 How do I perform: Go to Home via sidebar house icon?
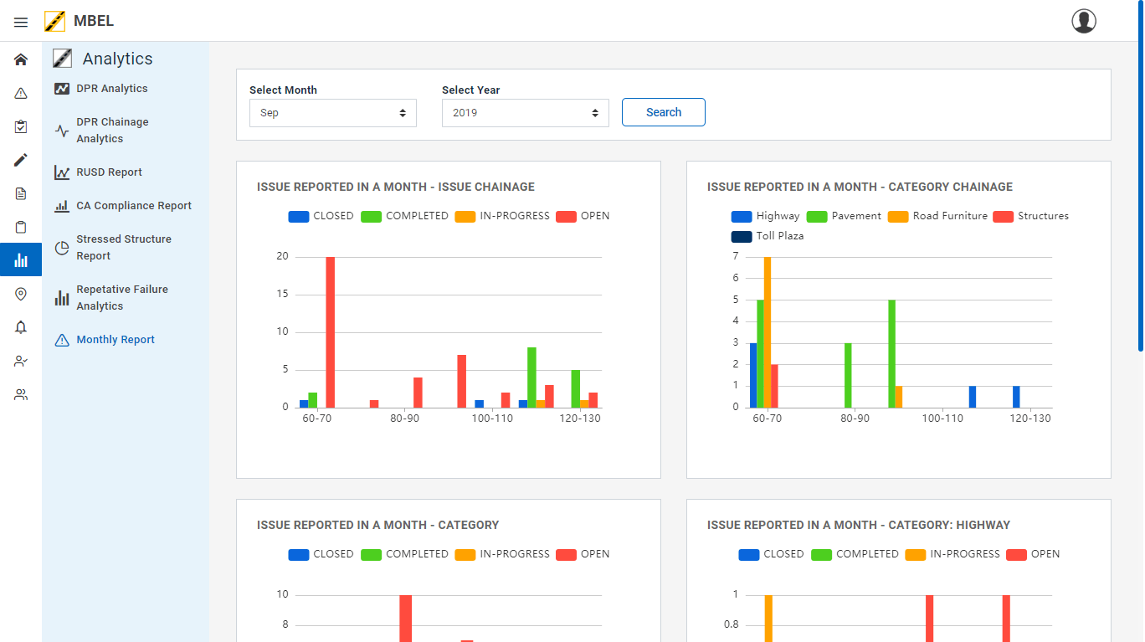21,59
